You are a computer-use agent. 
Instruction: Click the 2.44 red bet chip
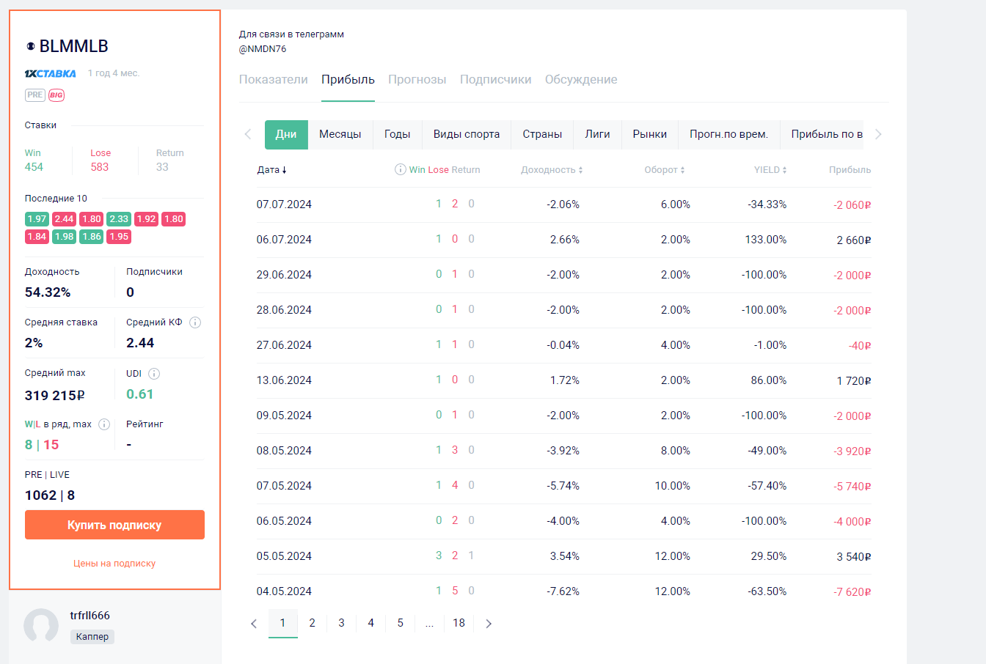pyautogui.click(x=64, y=219)
